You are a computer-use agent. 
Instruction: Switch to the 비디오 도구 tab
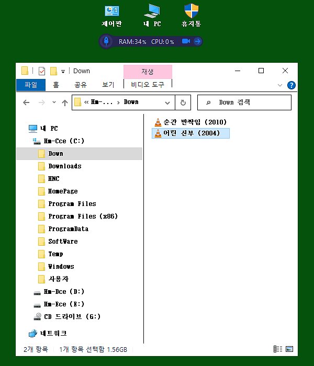click(148, 85)
